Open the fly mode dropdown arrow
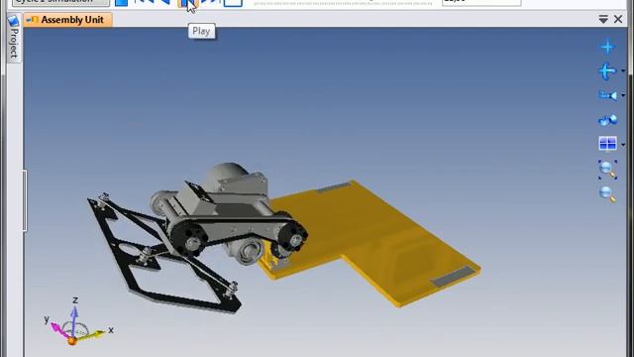 point(623,71)
